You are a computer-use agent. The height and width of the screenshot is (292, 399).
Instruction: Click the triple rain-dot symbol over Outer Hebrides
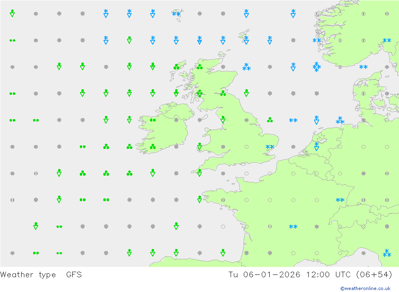tap(176, 67)
